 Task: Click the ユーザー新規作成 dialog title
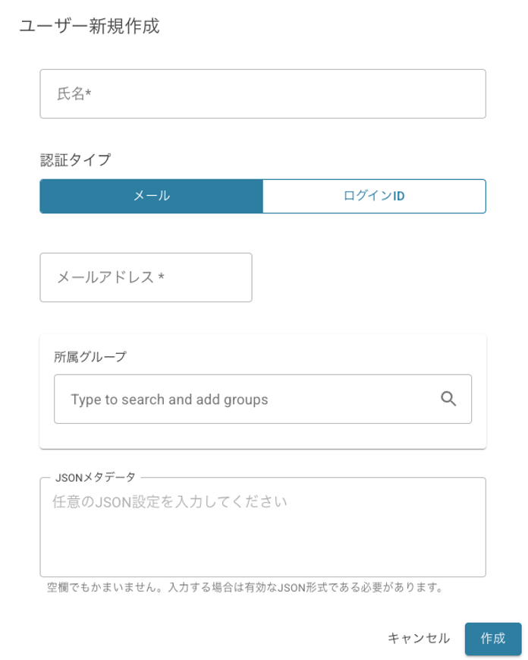coord(90,27)
